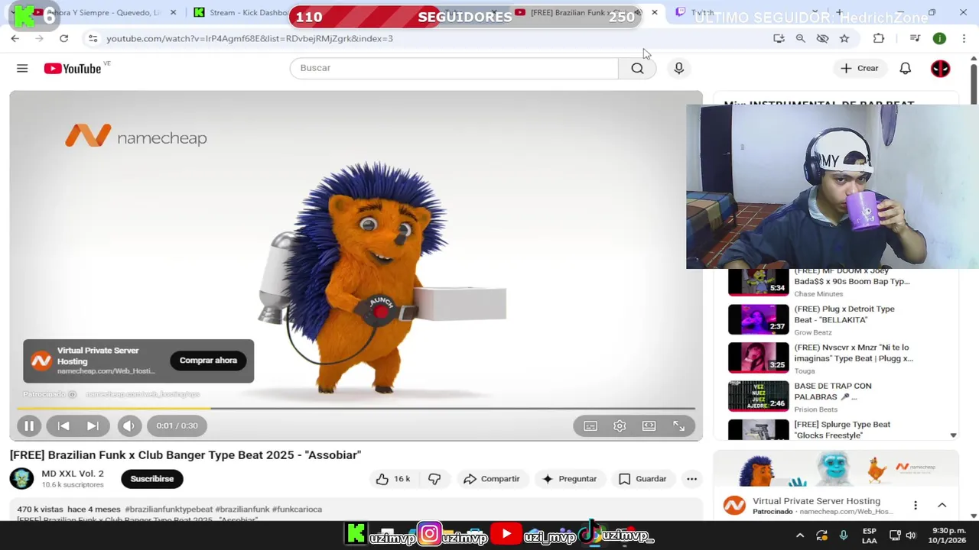Viewport: 979px width, 550px height.
Task: Open MF DOOM x Joey Bada$$ video
Action: click(852, 276)
